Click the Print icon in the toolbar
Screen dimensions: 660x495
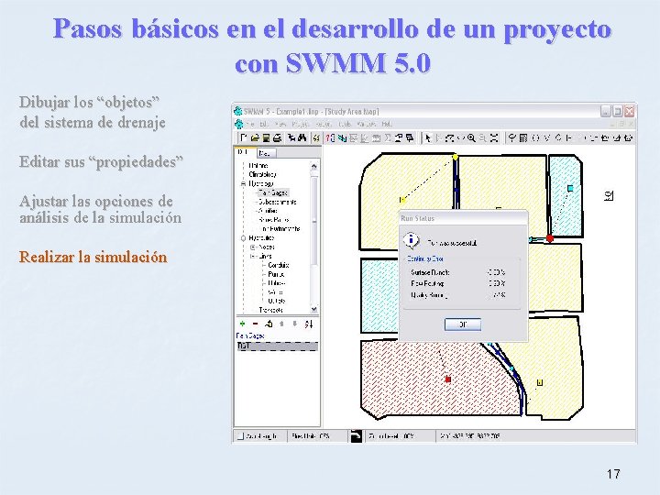(278, 138)
